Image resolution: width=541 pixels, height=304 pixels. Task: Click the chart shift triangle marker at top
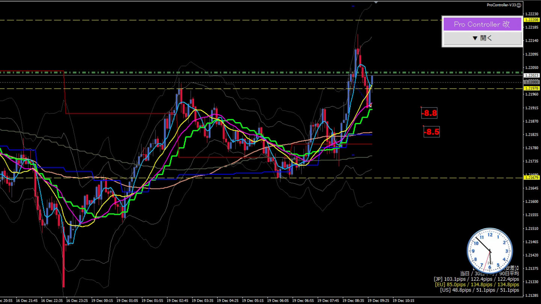[376, 2]
